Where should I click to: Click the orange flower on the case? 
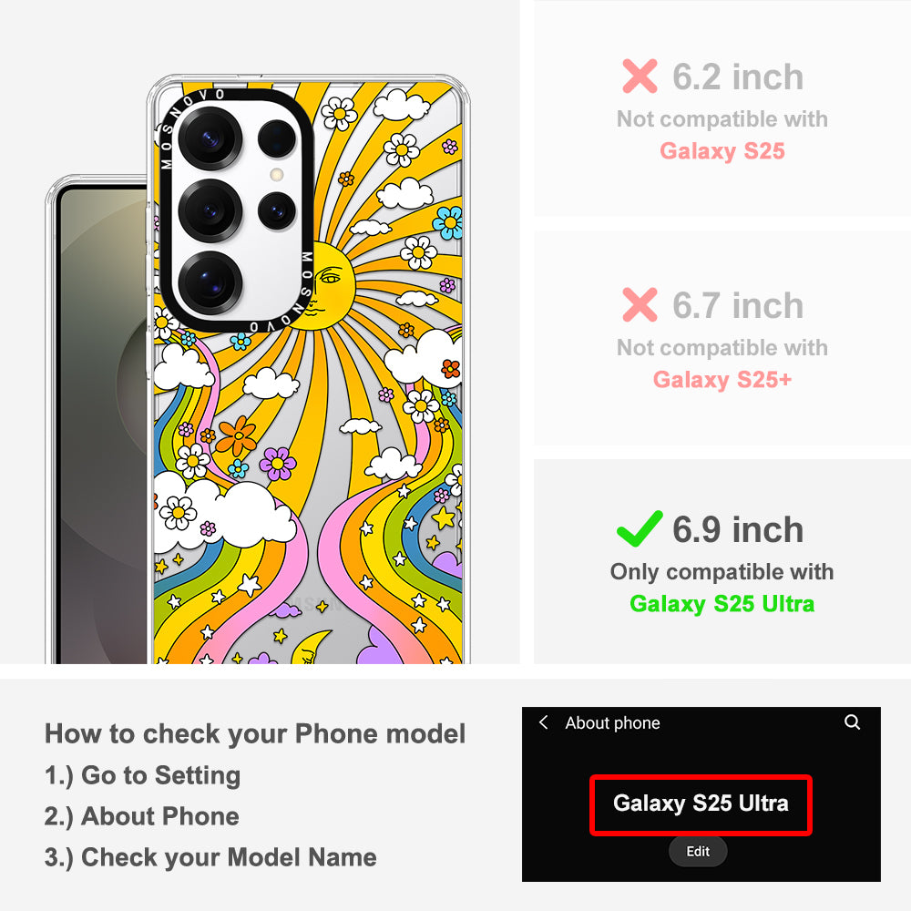[237, 435]
